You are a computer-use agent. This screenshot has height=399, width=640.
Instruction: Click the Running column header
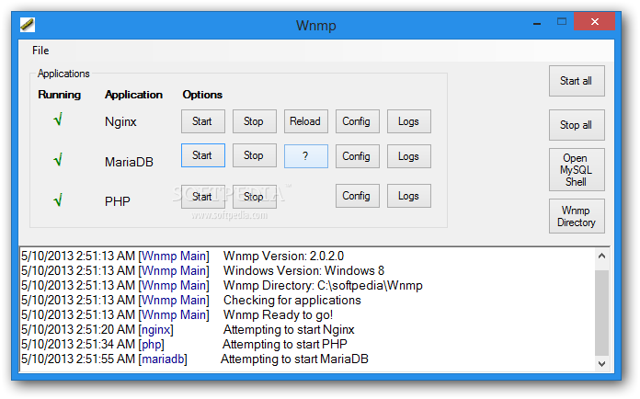60,95
